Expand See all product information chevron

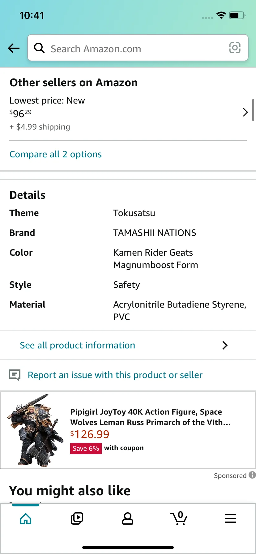[225, 345]
